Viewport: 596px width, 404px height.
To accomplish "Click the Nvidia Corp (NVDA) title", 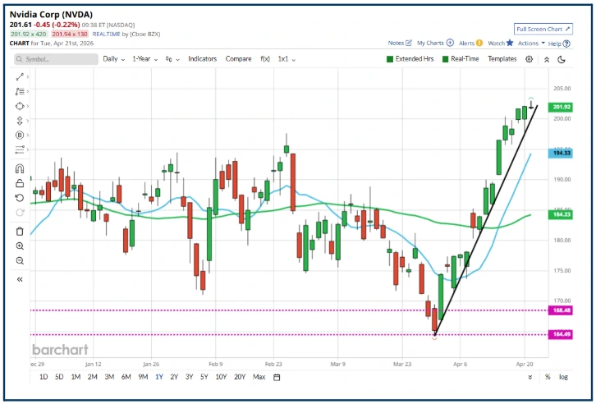I will tap(51, 15).
